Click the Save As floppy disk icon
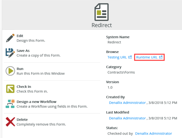This screenshot has width=182, height=138. point(10,53)
